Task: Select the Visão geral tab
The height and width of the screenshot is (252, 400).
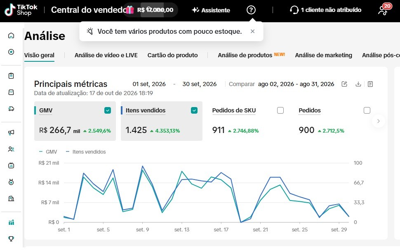Action: [39, 55]
